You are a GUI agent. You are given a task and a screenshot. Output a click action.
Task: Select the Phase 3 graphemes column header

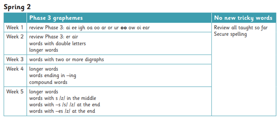click(56, 18)
